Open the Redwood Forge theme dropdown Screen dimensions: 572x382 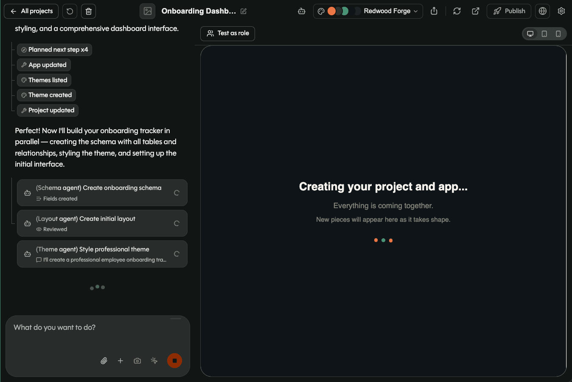pos(368,11)
